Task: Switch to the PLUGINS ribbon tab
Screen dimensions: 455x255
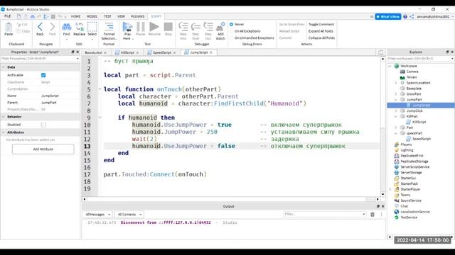Action: [138, 16]
